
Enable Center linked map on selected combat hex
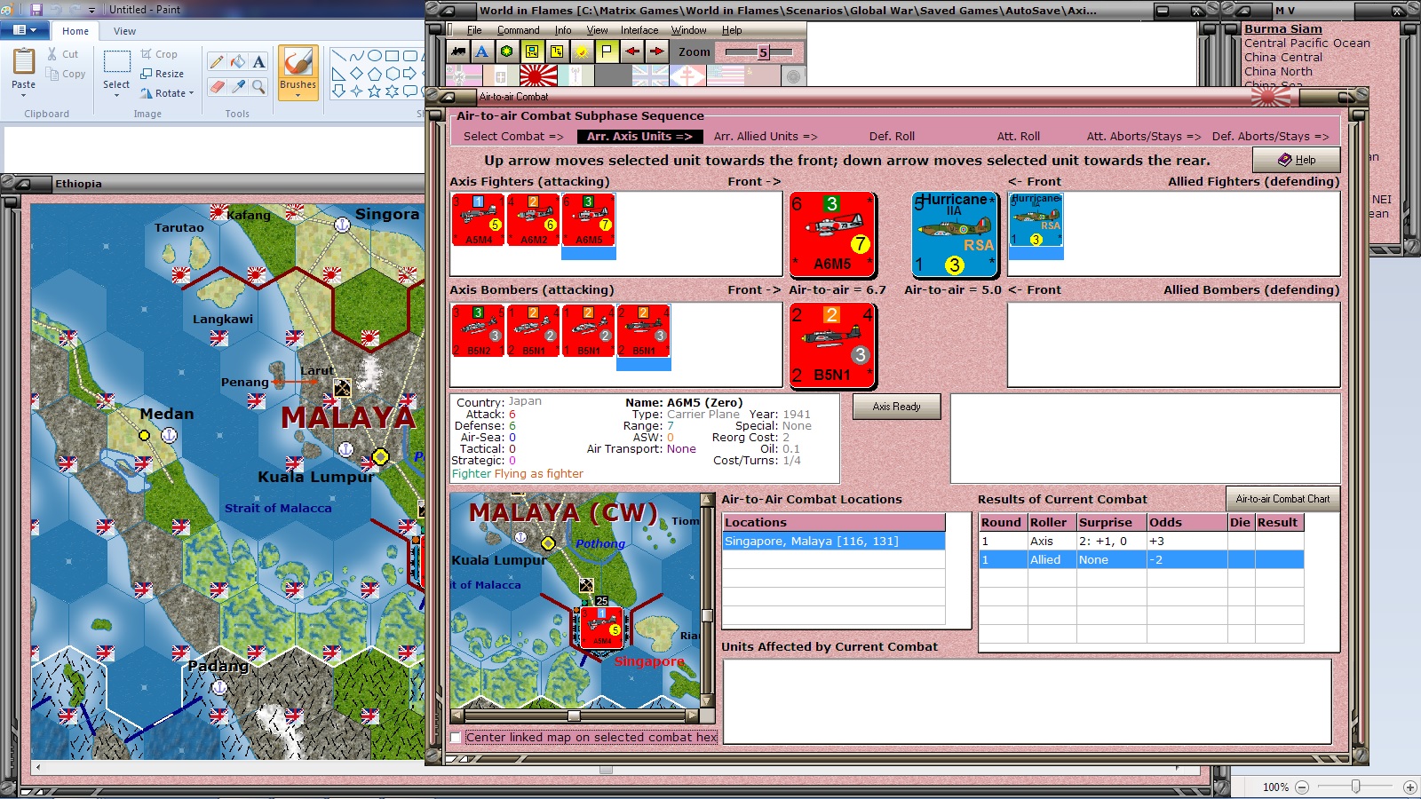(456, 738)
